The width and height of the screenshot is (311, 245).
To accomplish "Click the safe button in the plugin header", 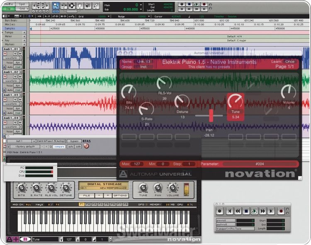I will [x=78, y=147].
